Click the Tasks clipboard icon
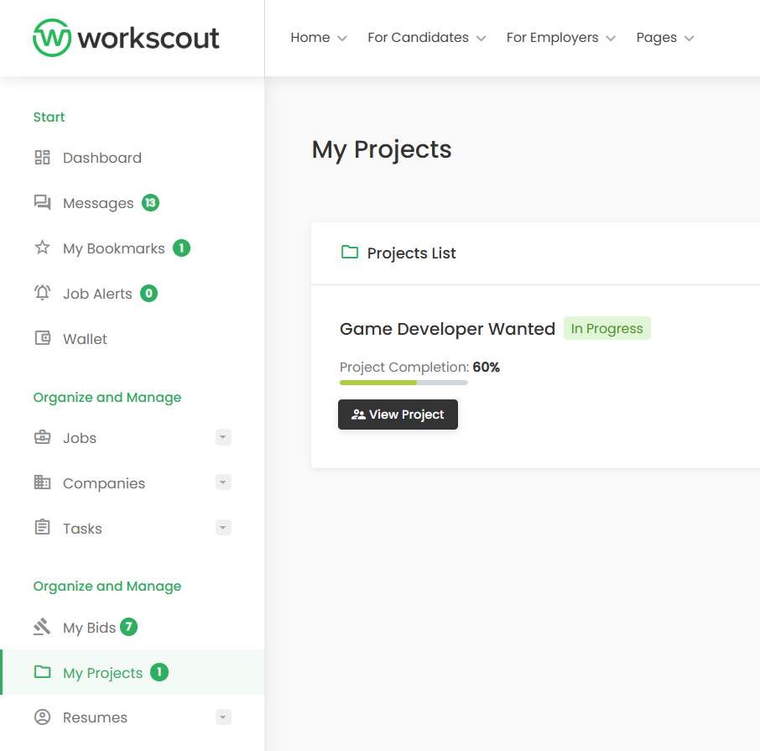The height and width of the screenshot is (751, 760). [42, 528]
